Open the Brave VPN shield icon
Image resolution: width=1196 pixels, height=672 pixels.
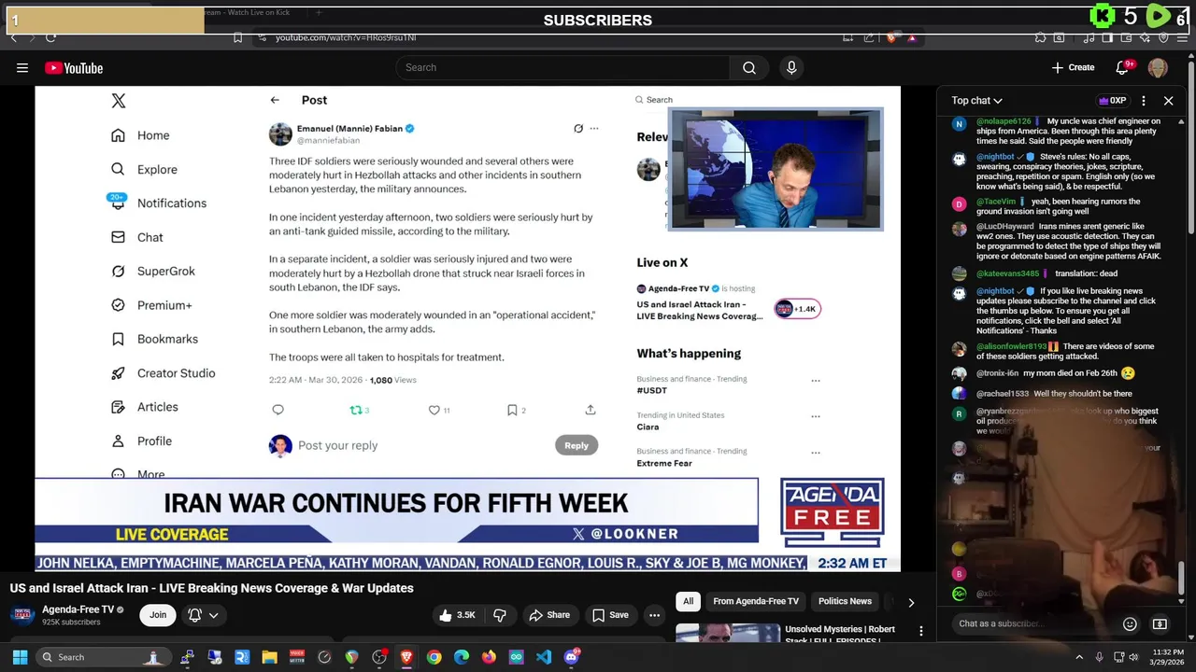click(x=1164, y=37)
